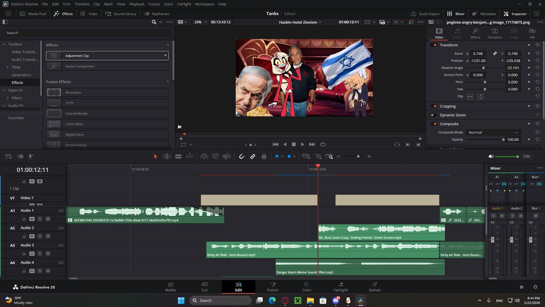
Task: Mute track Audio 3 with M button
Action: (x=48, y=254)
